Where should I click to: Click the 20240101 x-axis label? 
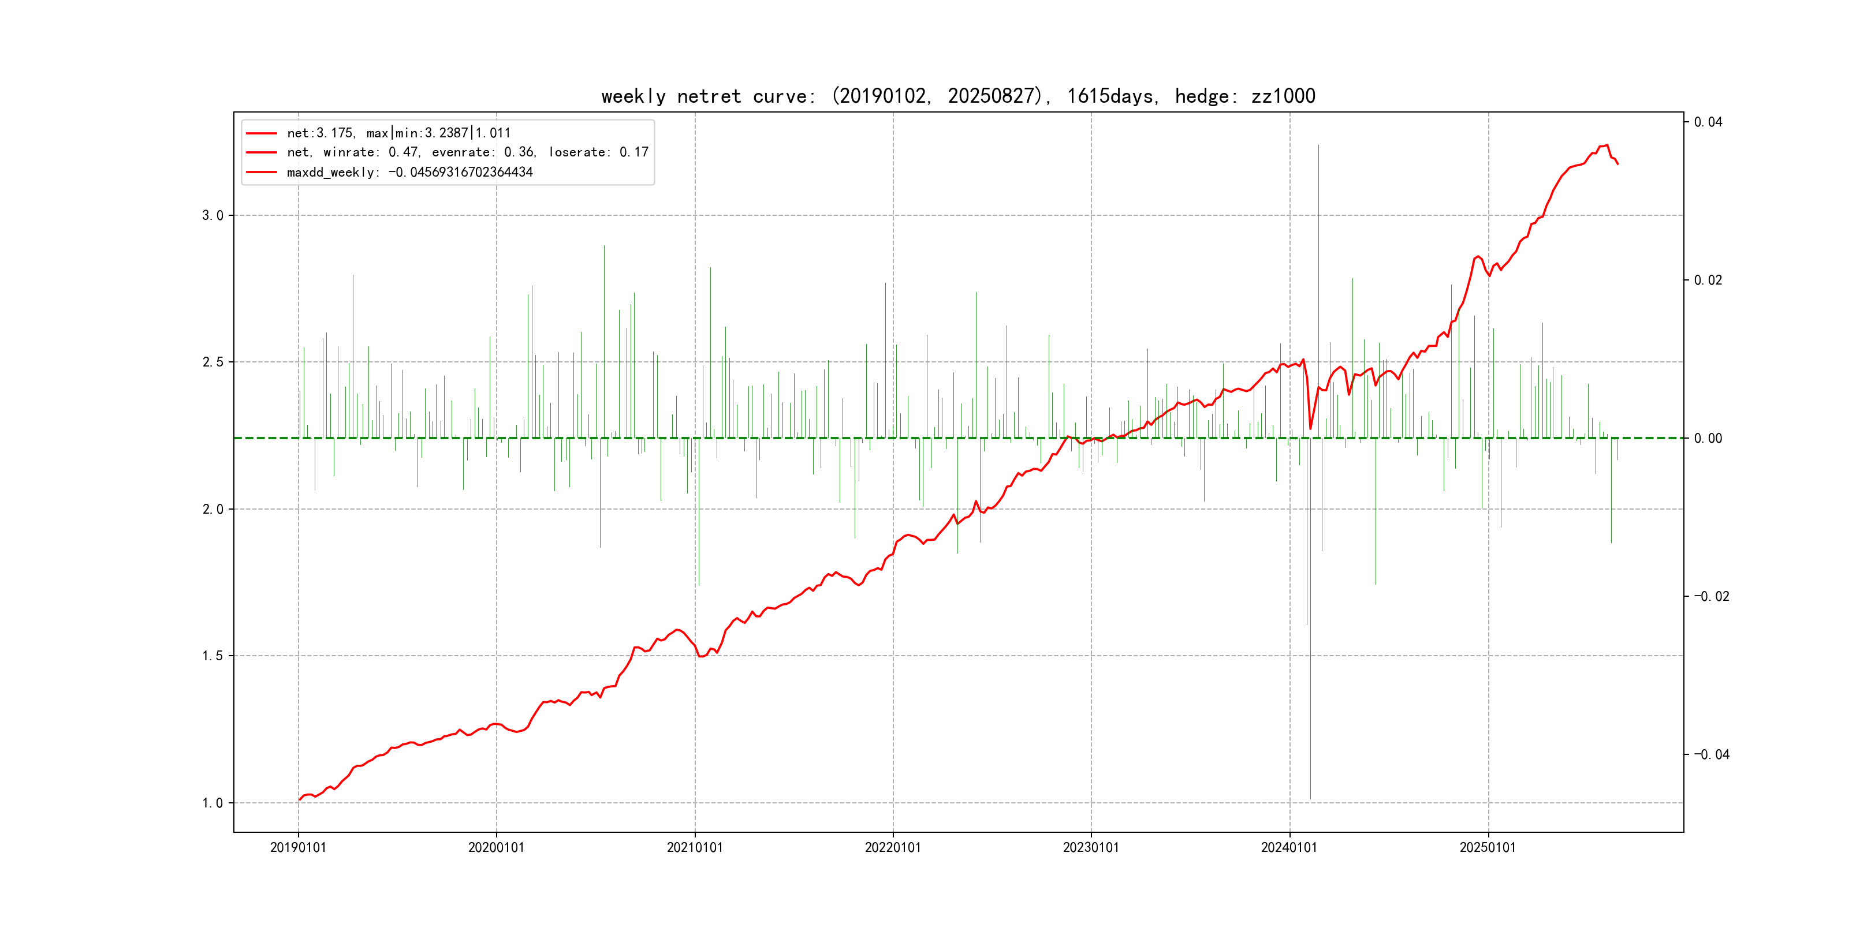click(x=1289, y=847)
